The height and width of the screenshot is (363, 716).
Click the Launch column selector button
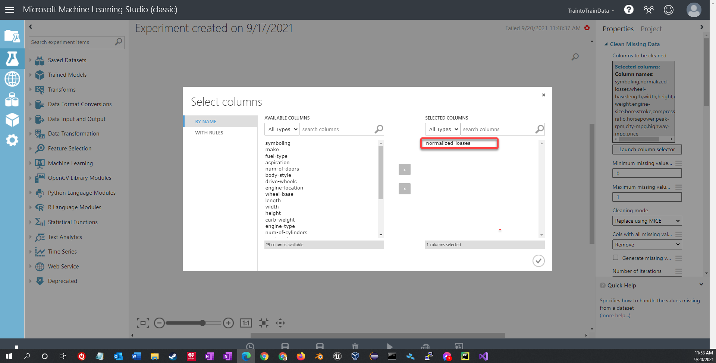click(647, 149)
